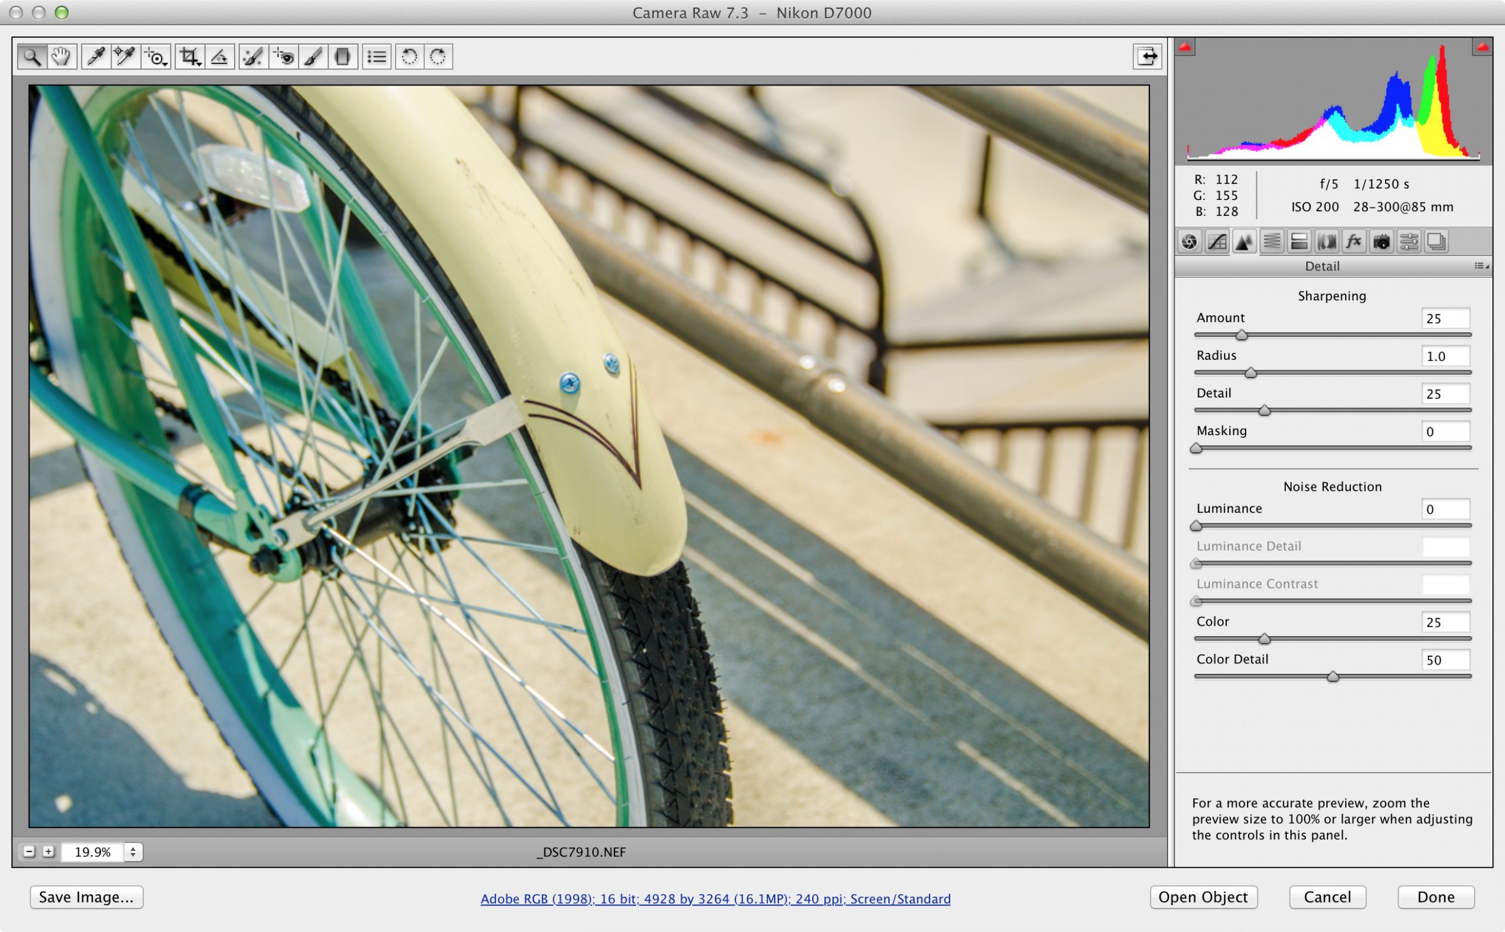The height and width of the screenshot is (932, 1505).
Task: Toggle full screen mode icon
Action: (1147, 56)
